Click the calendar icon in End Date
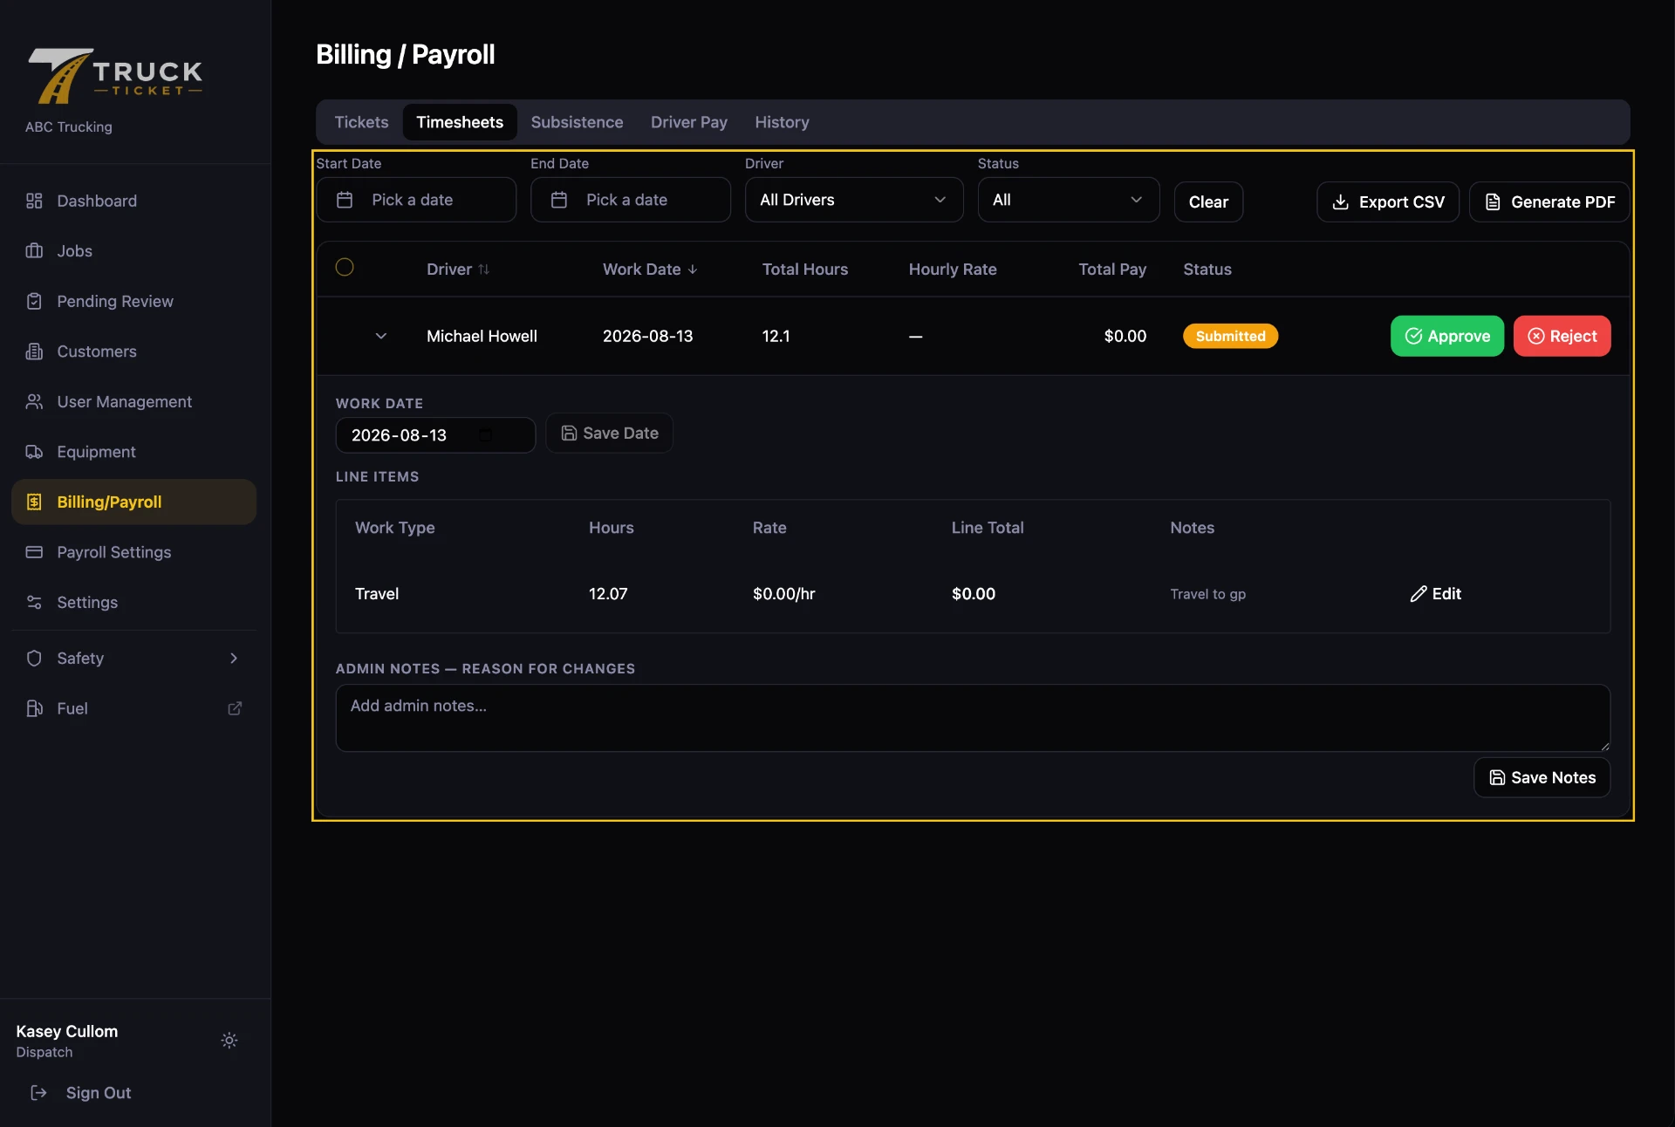1675x1127 pixels. [559, 200]
